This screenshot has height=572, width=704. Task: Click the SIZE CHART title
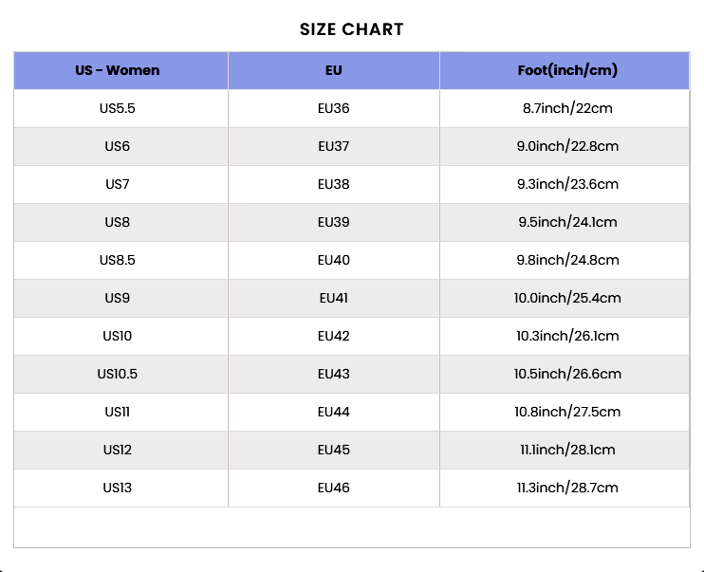pyautogui.click(x=352, y=29)
